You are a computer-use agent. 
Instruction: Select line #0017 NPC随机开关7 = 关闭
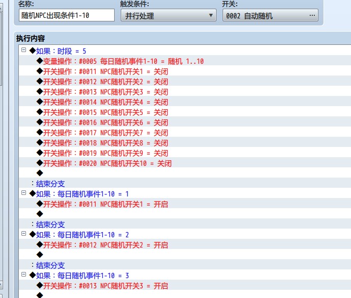point(185,133)
